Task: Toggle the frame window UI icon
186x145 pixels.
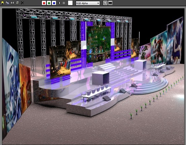Action: point(110,3)
